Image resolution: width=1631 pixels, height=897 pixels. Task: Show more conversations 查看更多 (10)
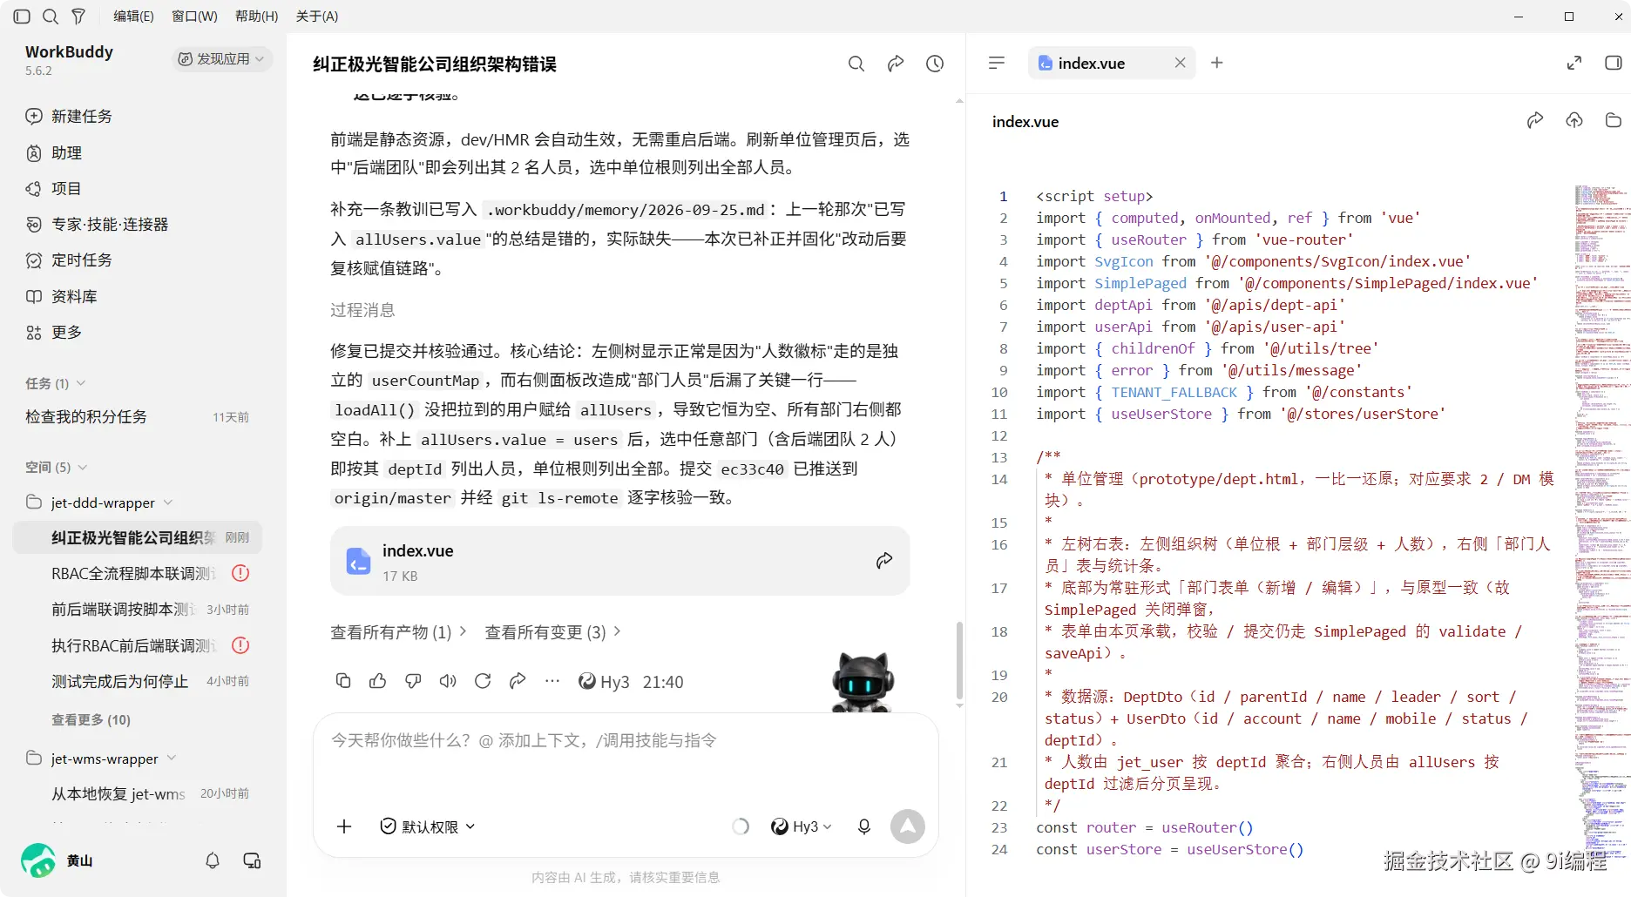(x=91, y=719)
